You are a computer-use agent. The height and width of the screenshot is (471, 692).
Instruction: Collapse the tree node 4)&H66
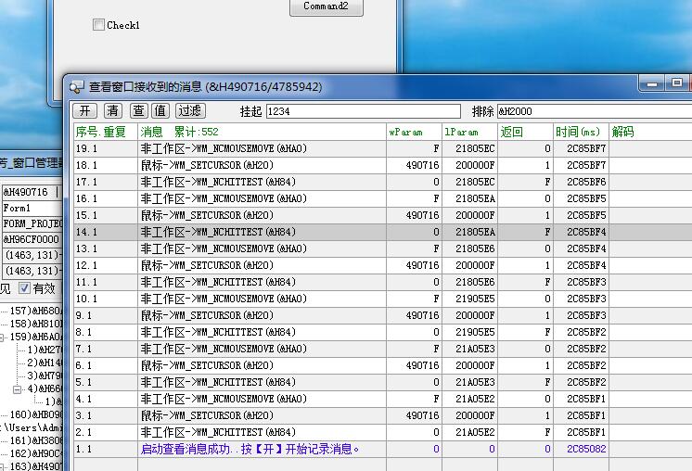tap(18, 389)
